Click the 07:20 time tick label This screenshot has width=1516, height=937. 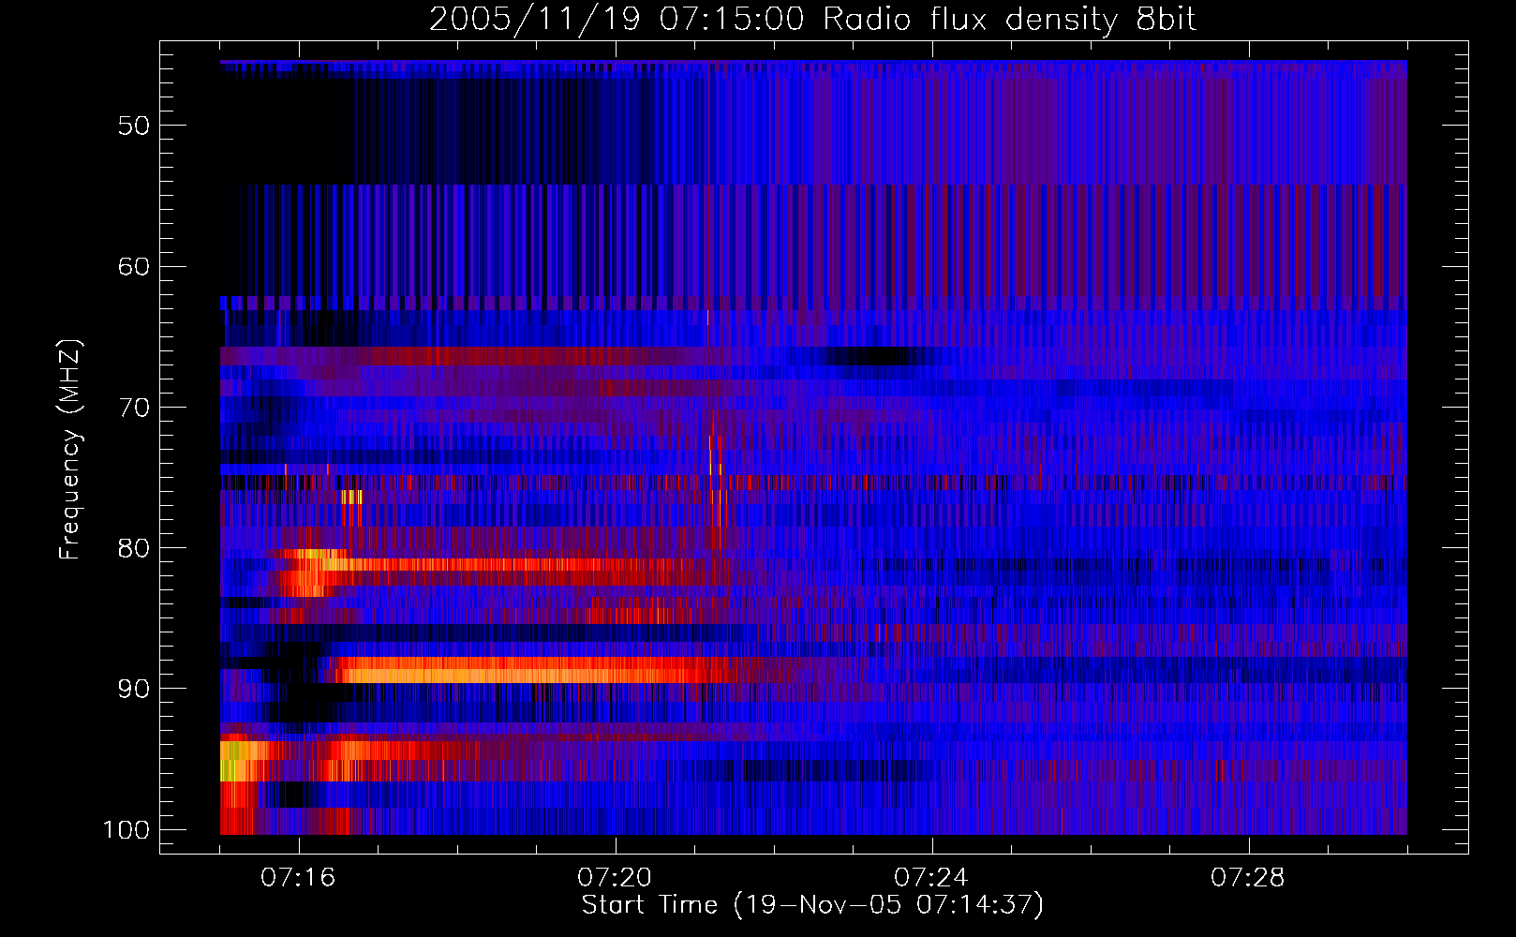[x=615, y=878]
